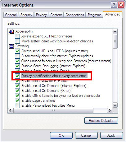Viewport: 126px width, 142px height.
Task: Uncheck Display a notification about every script error
Action: tap(17, 76)
